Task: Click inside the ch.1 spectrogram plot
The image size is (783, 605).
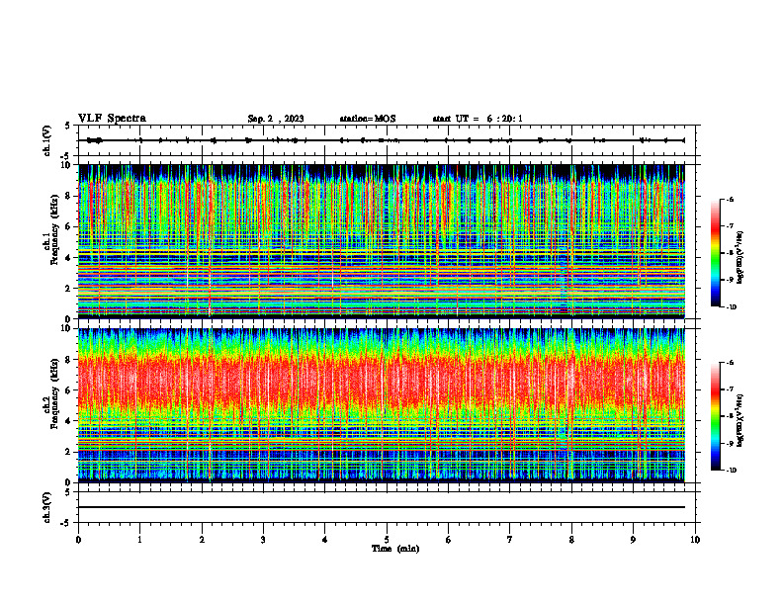Action: coord(382,241)
